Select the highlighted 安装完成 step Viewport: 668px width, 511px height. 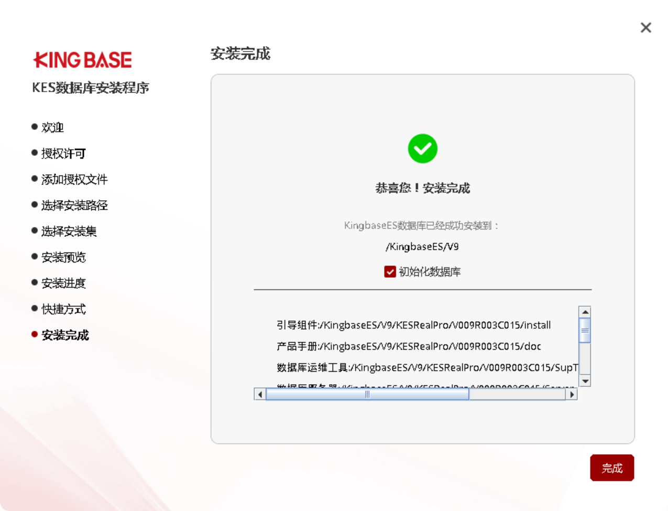pyautogui.click(x=65, y=335)
